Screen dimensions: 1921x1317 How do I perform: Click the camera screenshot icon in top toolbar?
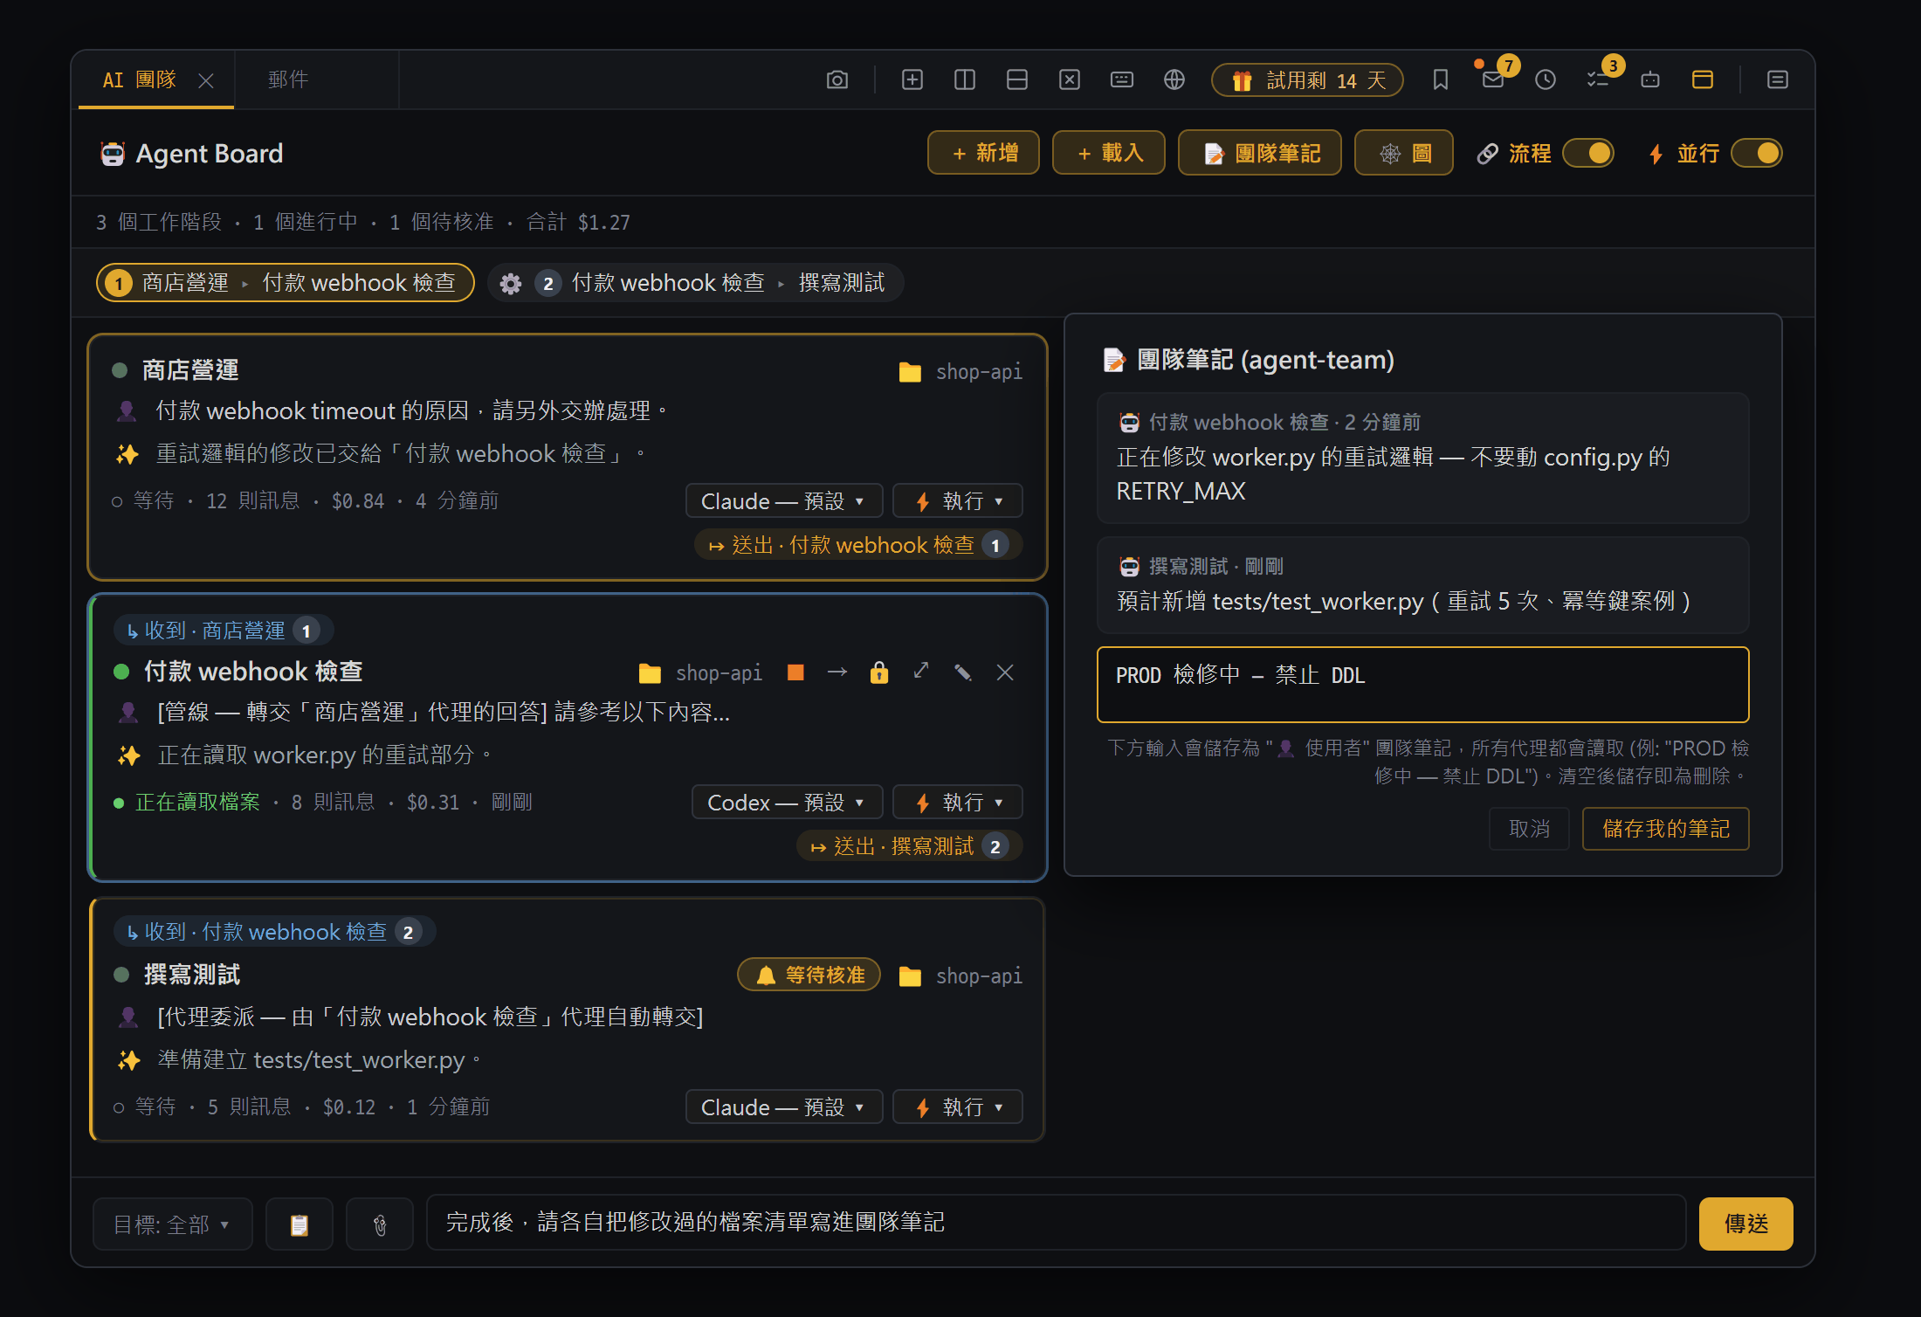click(837, 80)
